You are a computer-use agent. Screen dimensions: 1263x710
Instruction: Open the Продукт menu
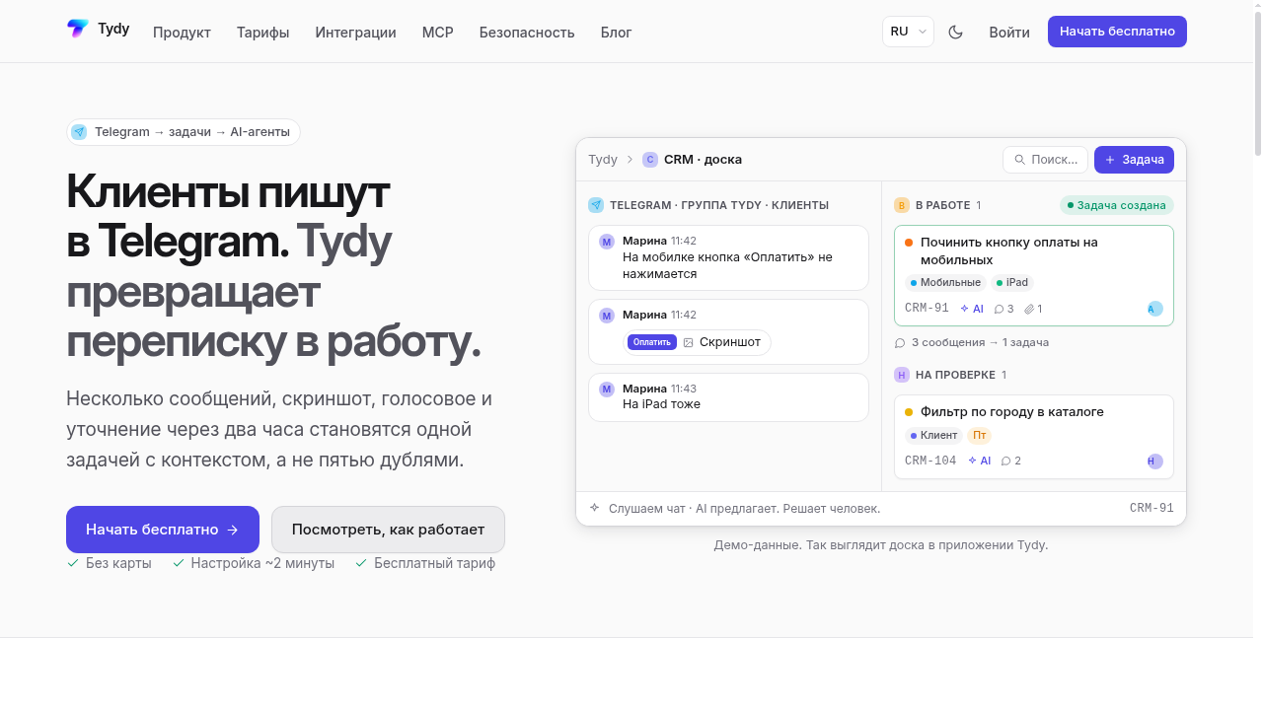(x=182, y=33)
